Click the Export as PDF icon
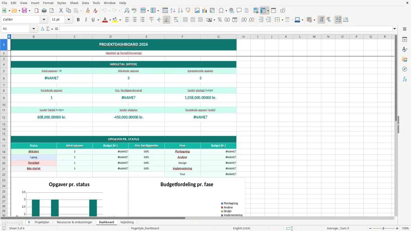 coord(37,11)
